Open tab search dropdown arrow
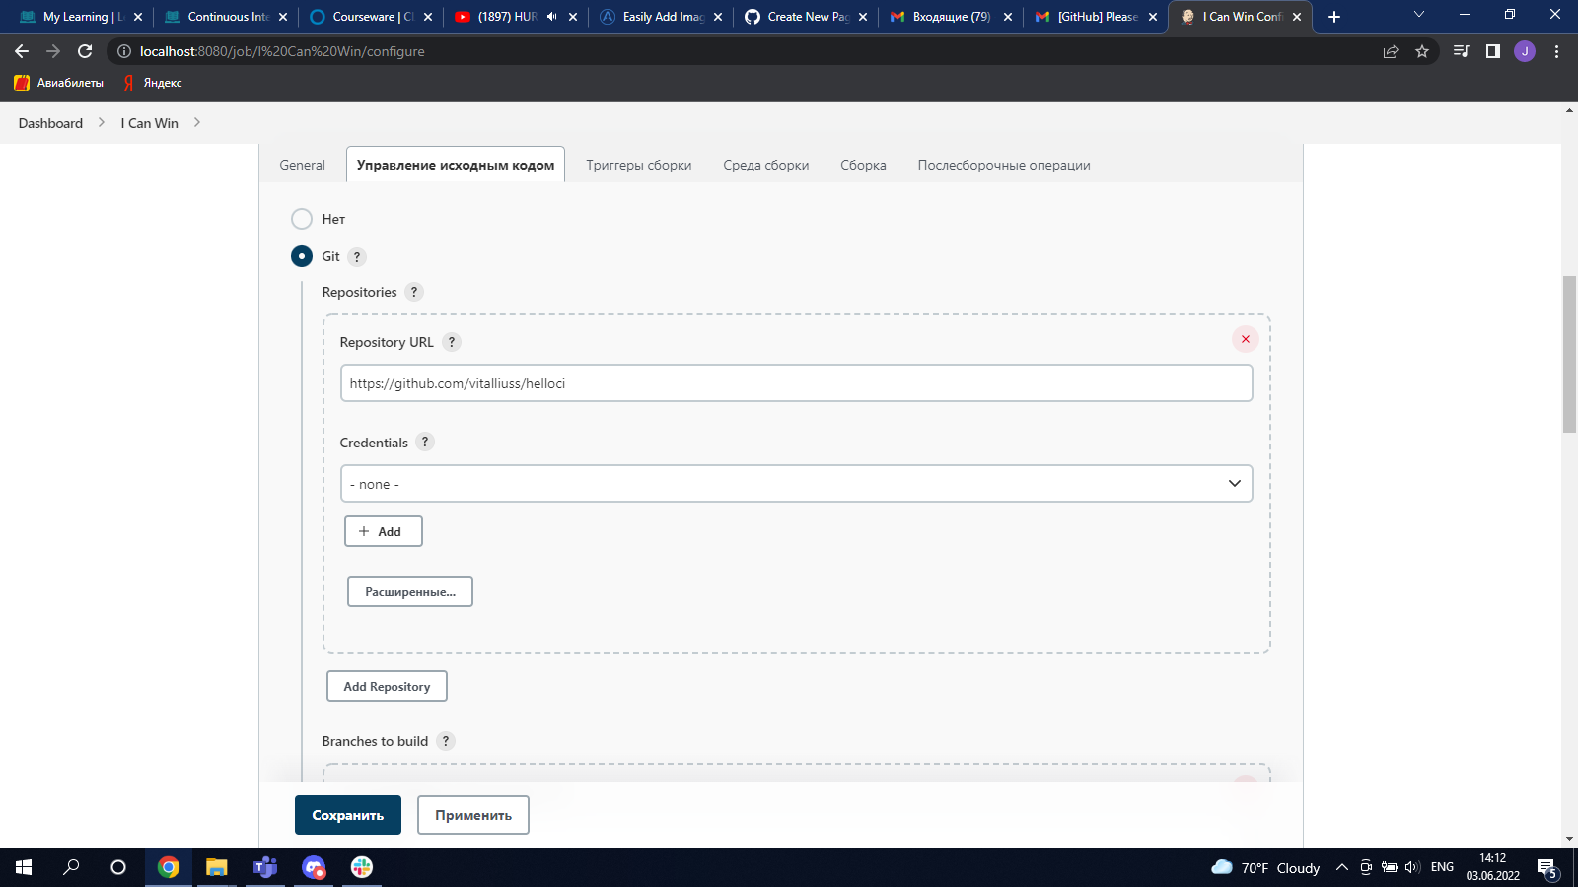Viewport: 1578px width, 887px height. [1419, 15]
